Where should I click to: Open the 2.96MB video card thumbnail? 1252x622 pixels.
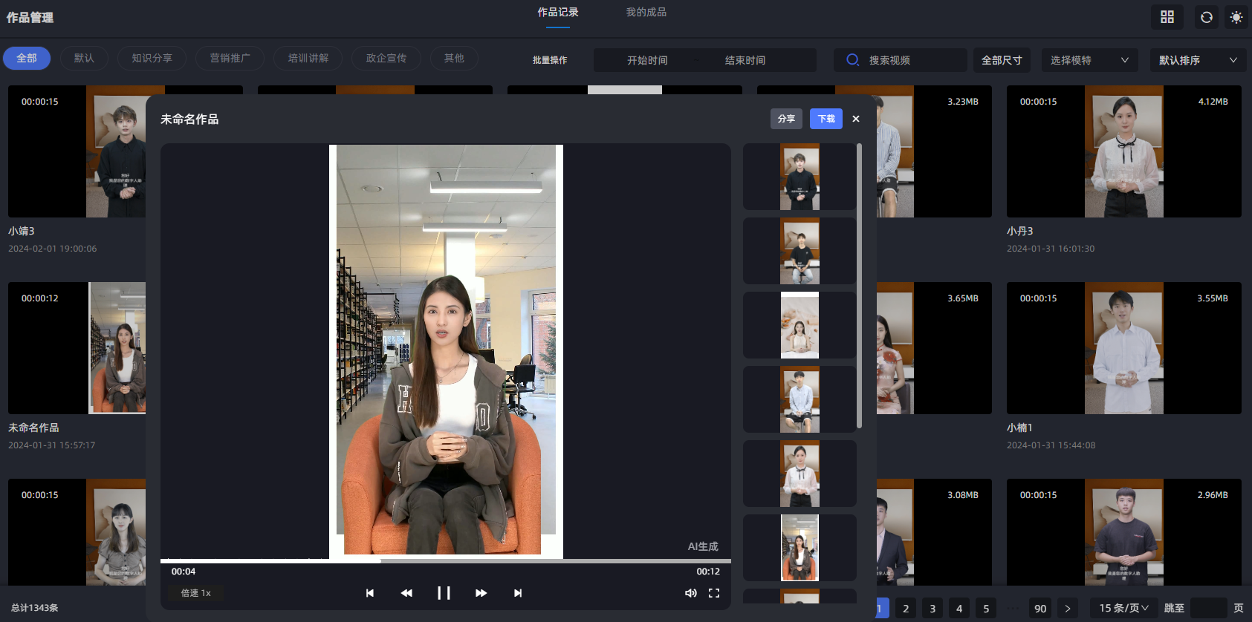pos(1124,532)
